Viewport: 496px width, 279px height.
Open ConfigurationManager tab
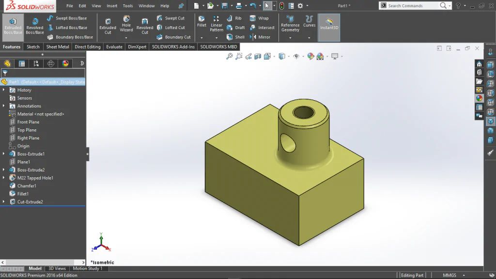coord(36,63)
